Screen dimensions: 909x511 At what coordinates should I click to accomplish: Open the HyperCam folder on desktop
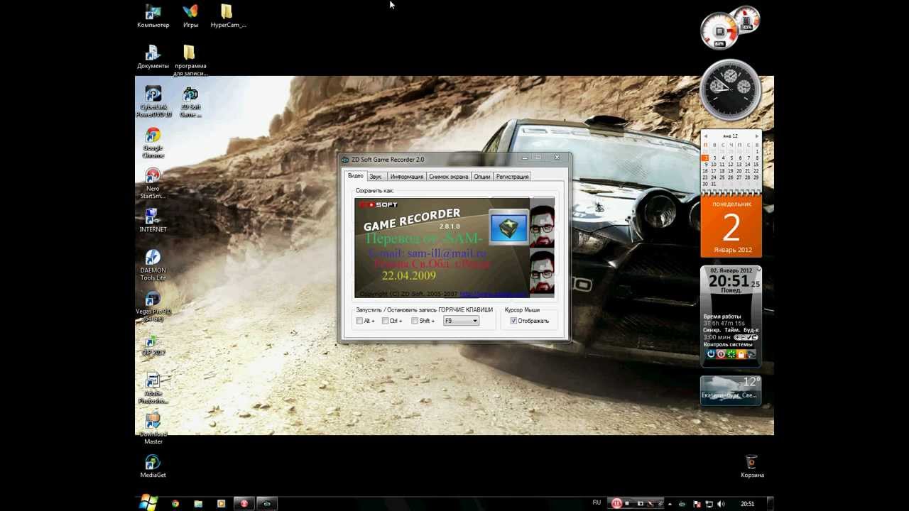(x=228, y=16)
